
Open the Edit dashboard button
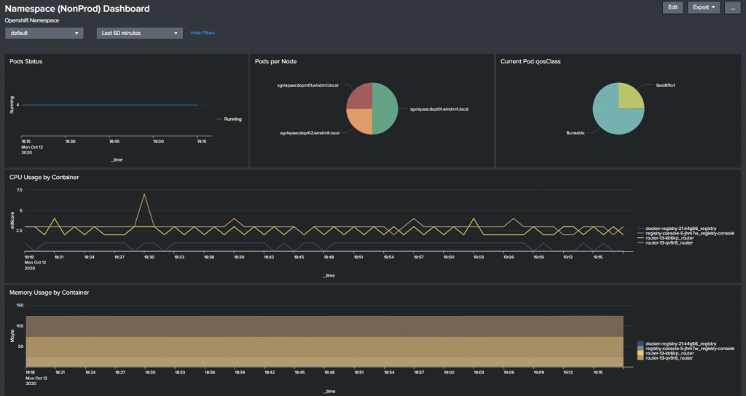click(672, 7)
